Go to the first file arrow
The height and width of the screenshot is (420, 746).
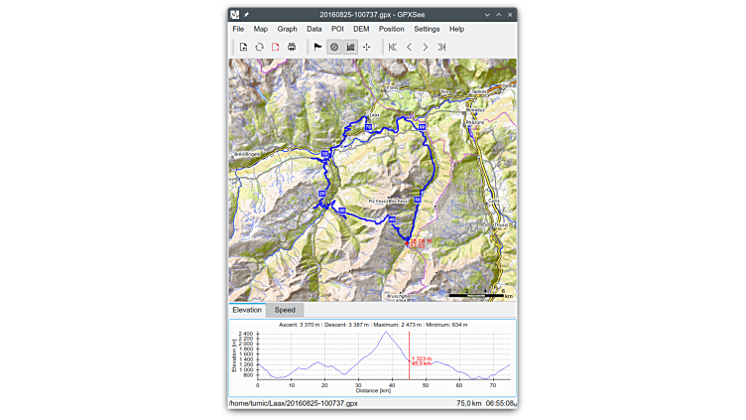[393, 47]
